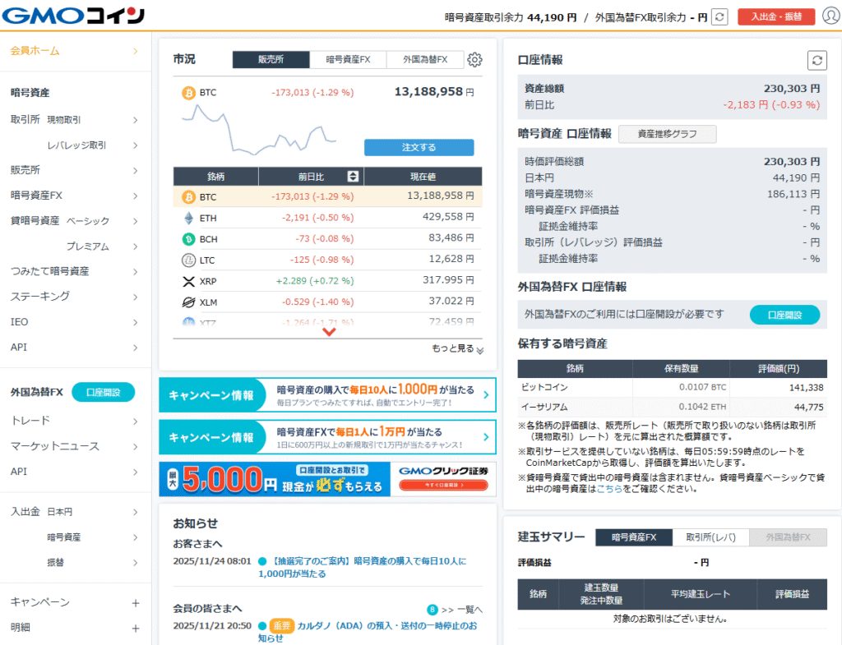Expand the 明細 sidebar section
842x645 pixels.
pyautogui.click(x=136, y=628)
